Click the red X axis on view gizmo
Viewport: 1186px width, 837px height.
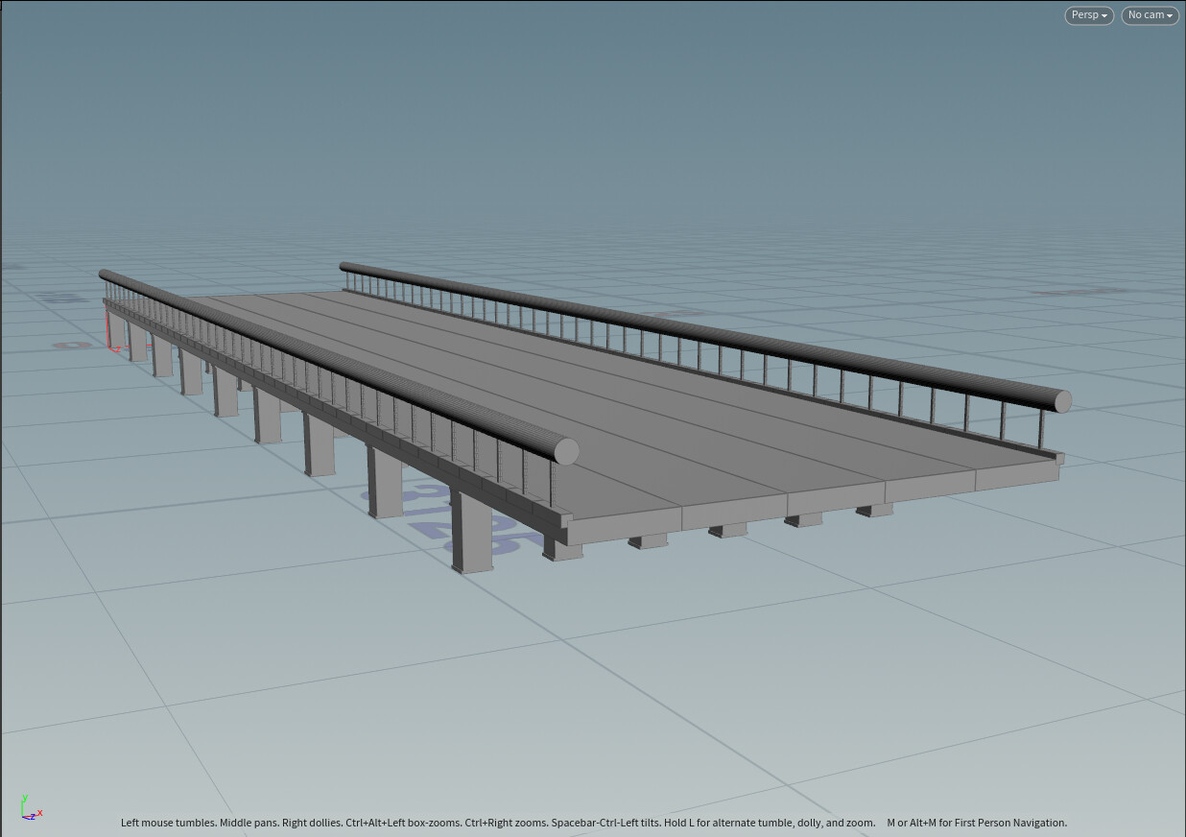click(x=40, y=812)
